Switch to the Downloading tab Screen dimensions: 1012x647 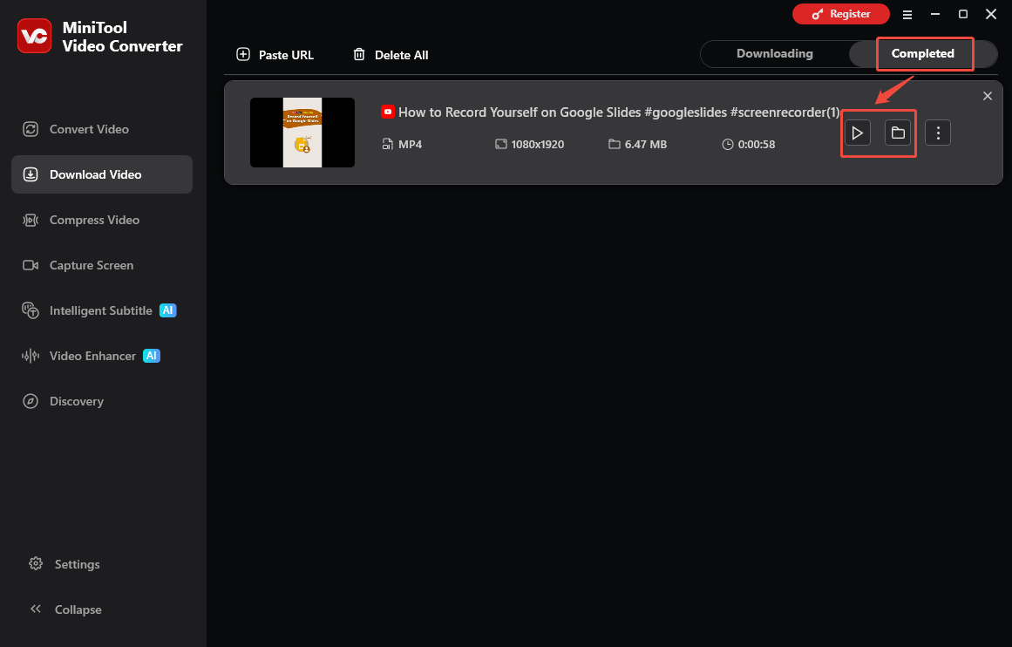(x=775, y=53)
